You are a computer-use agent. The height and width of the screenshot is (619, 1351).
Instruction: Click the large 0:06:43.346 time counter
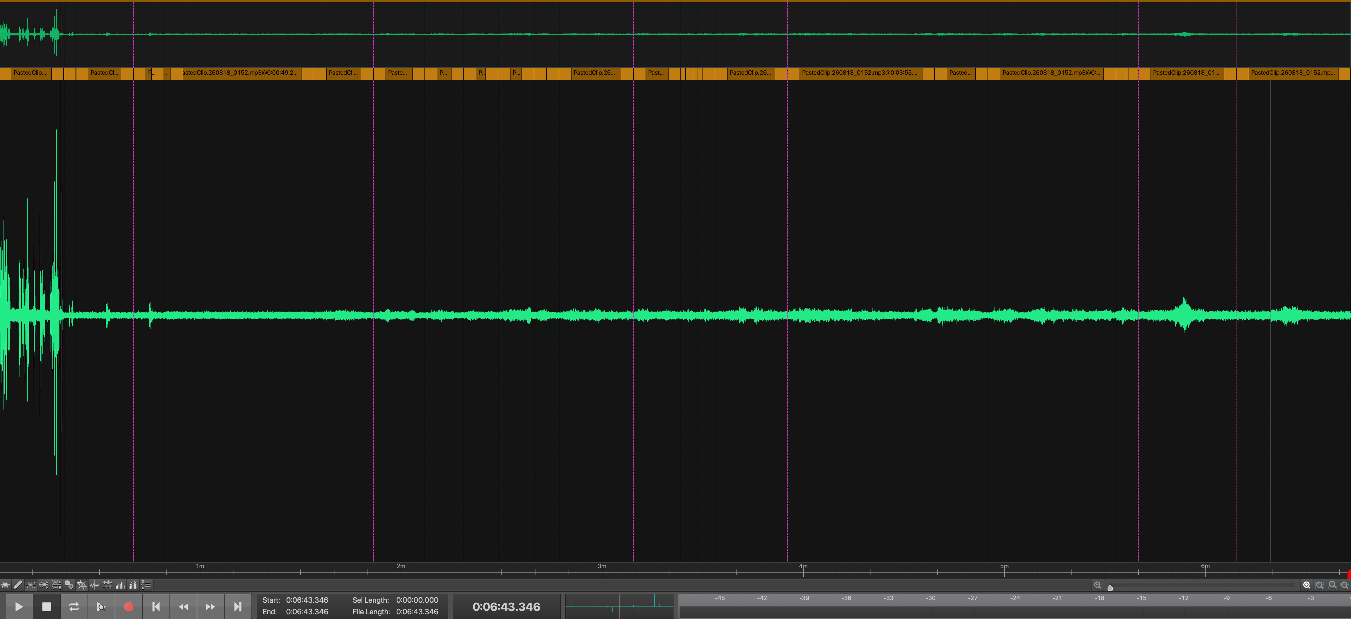coord(506,607)
